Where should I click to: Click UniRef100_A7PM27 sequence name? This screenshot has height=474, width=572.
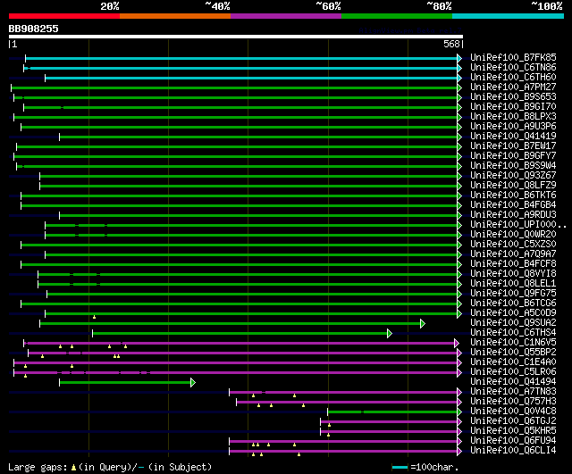click(513, 87)
